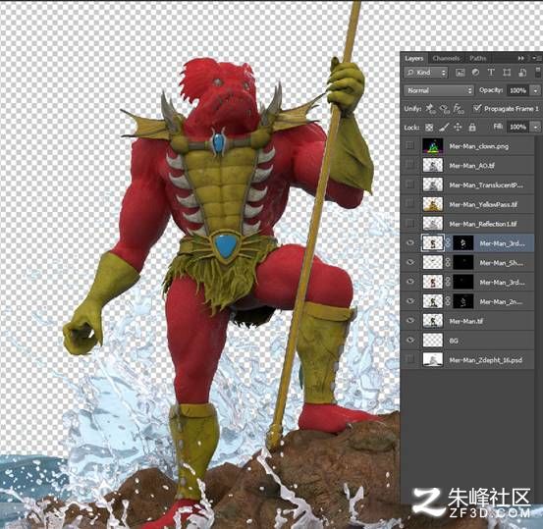Screen dimensions: 543x529
Task: Show the Mer-Man_Zdepht_16.psd layer
Action: tap(410, 360)
